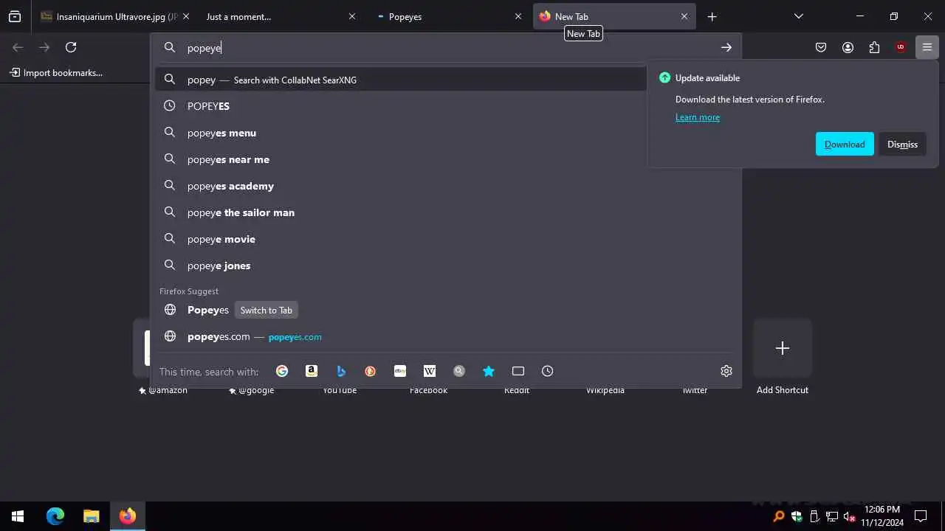Reload the current page

(x=71, y=47)
